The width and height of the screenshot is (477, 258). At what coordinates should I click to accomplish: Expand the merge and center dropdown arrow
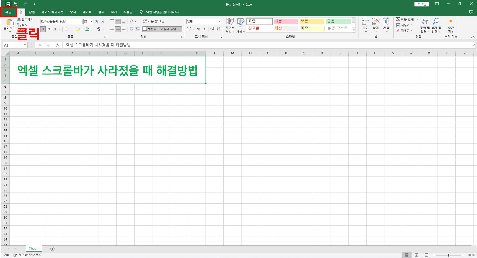[180, 29]
